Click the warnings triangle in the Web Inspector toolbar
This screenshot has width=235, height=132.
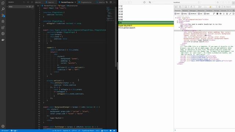click(x=211, y=7)
